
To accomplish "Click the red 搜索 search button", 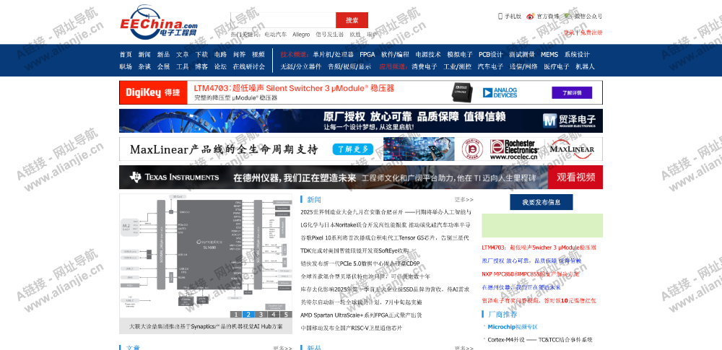I will [352, 20].
